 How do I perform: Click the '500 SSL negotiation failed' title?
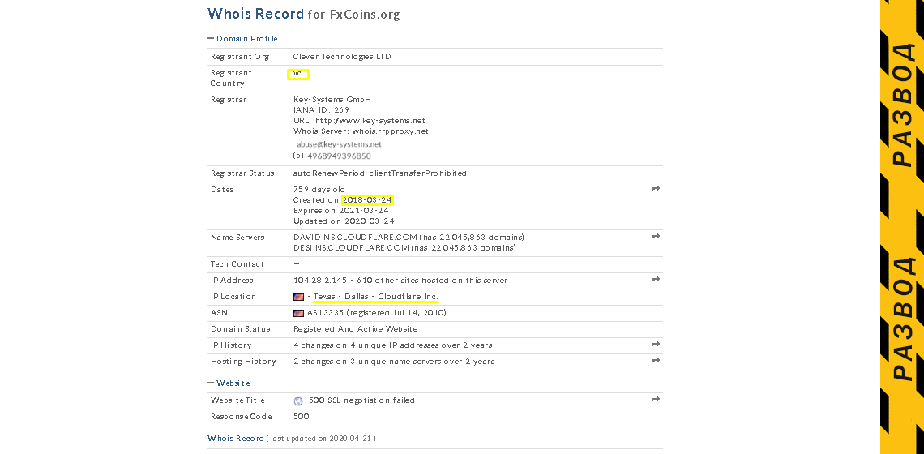[363, 400]
